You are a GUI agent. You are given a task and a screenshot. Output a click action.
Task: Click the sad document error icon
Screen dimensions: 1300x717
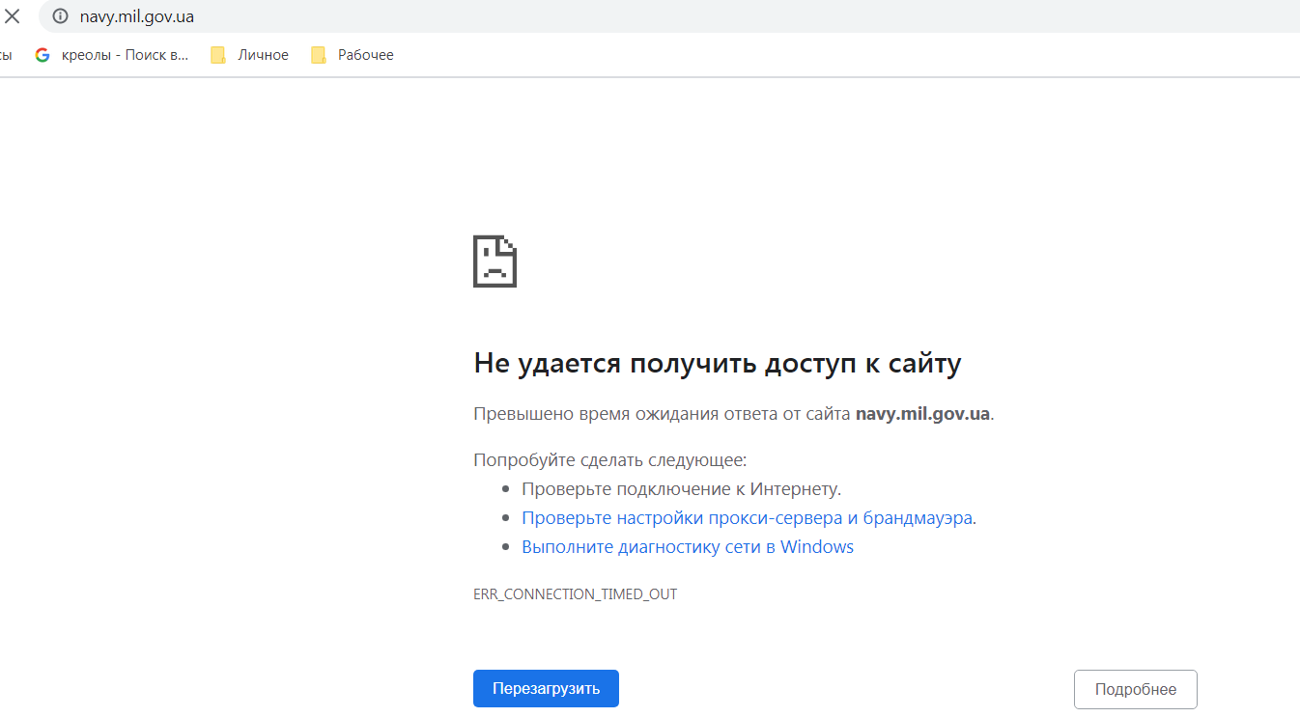494,261
